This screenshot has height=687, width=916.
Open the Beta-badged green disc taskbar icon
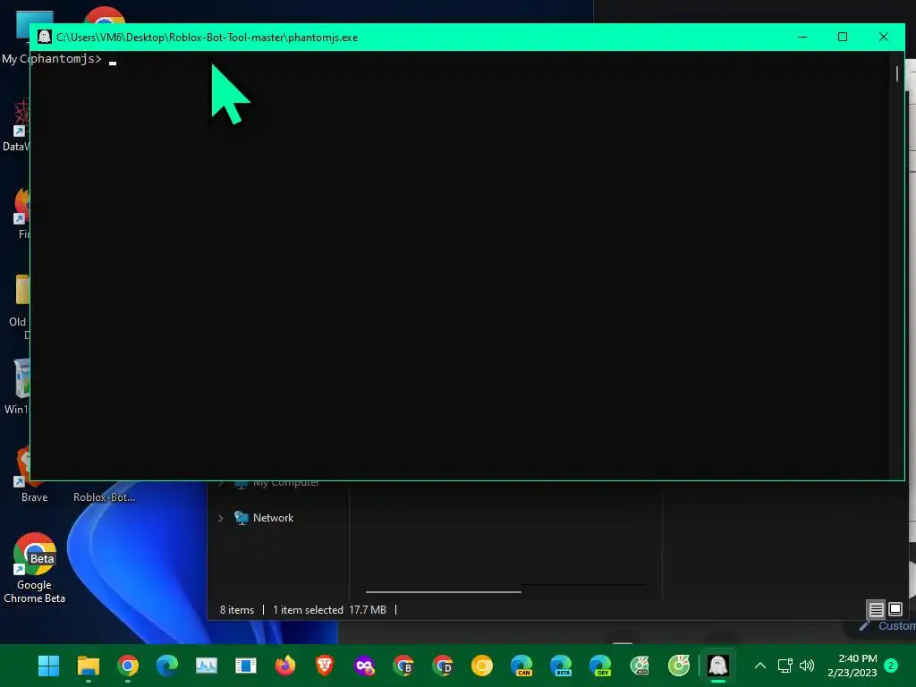pyautogui.click(x=640, y=666)
